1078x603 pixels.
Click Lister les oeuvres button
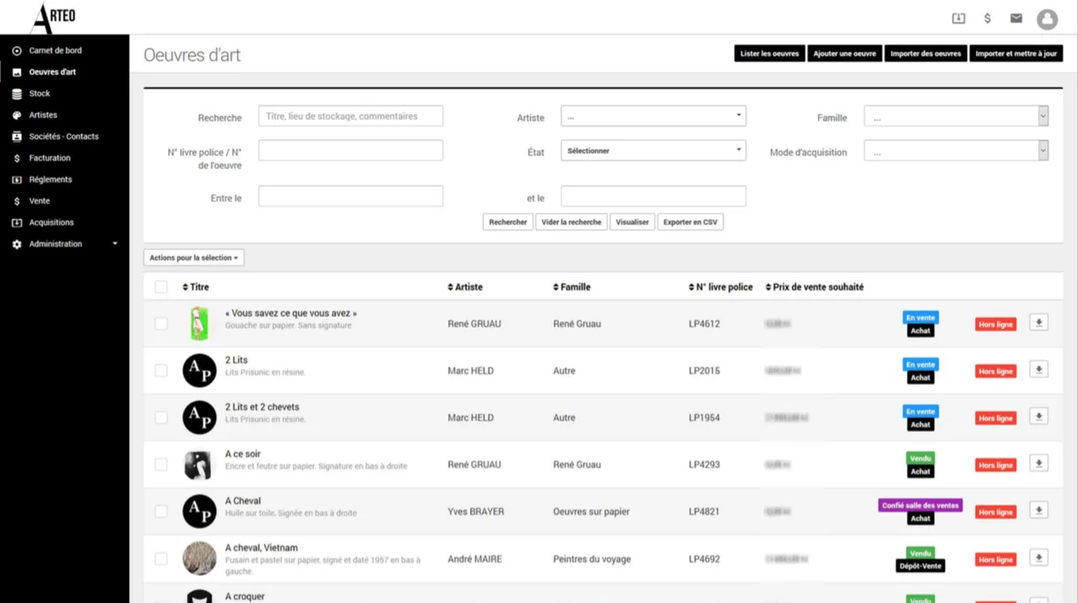[770, 54]
